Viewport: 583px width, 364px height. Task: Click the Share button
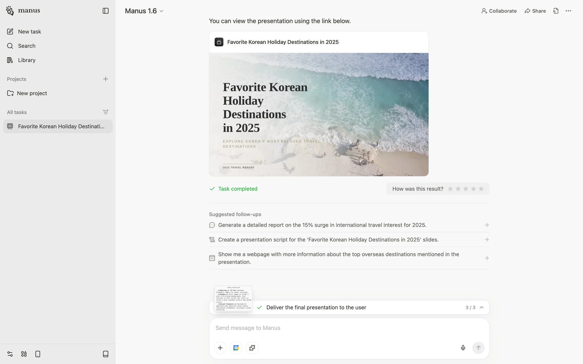(535, 11)
